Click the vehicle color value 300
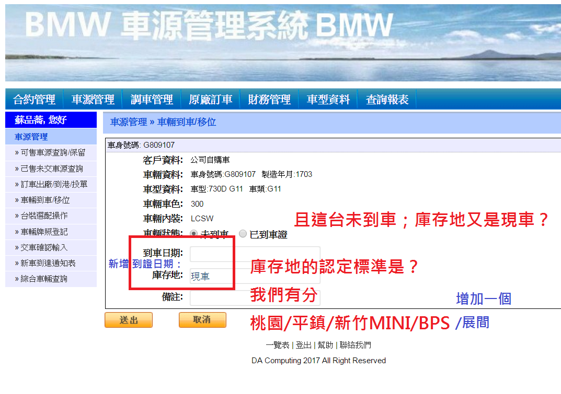 (197, 204)
